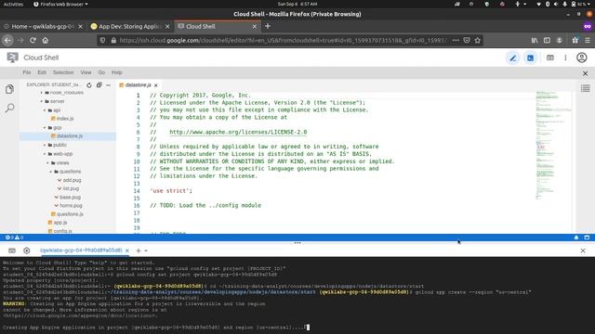The height and width of the screenshot is (334, 595).
Task: Open the Edit menu
Action: [x=42, y=72]
